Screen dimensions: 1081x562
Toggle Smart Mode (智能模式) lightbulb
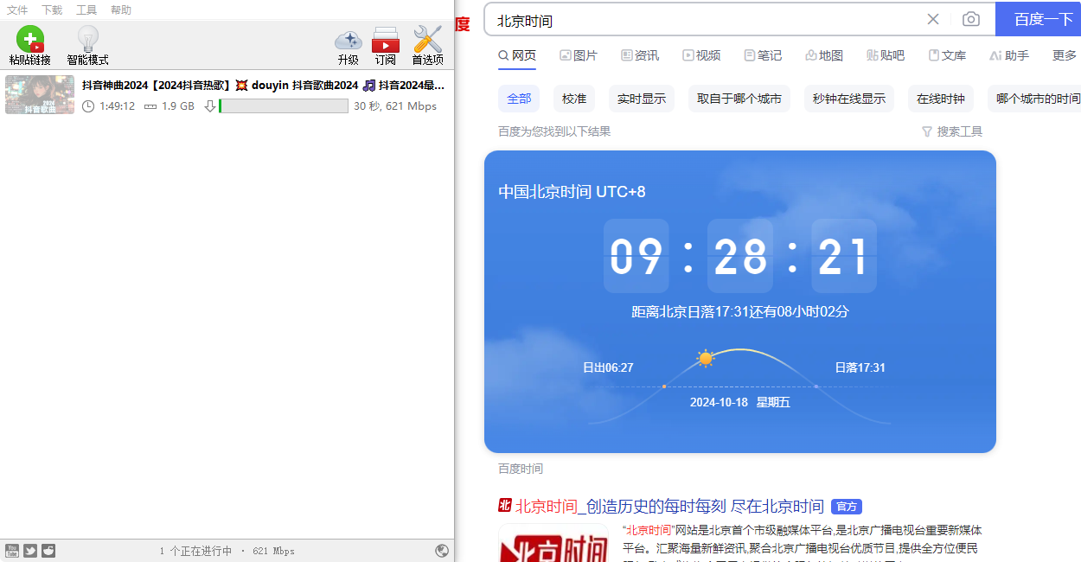coord(88,40)
